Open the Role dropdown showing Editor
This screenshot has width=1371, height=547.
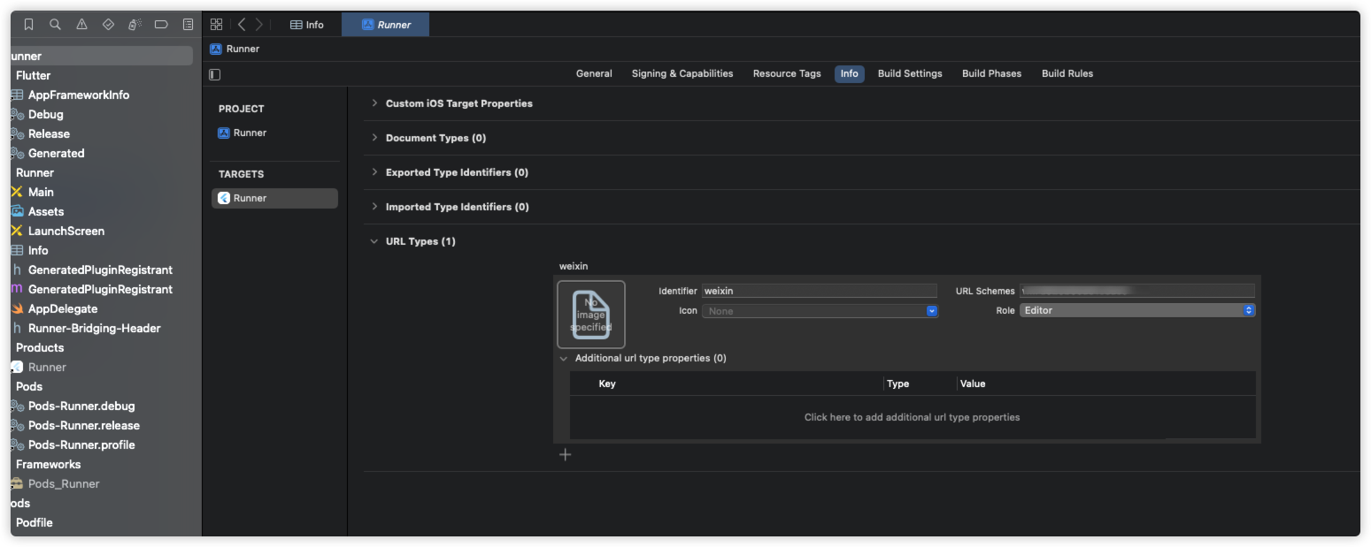pos(1137,310)
